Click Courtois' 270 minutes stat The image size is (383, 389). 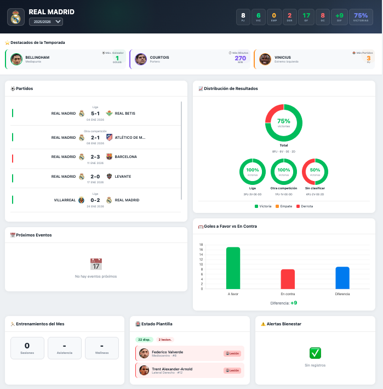tap(239, 58)
